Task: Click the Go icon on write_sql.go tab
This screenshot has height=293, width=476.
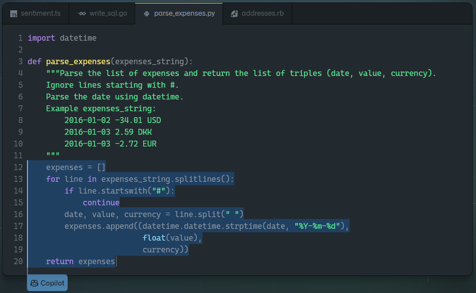Action: 81,14
